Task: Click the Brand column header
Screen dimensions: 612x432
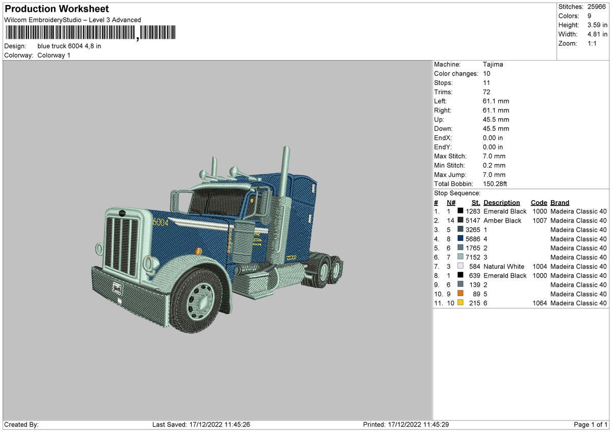Action: pyautogui.click(x=559, y=202)
